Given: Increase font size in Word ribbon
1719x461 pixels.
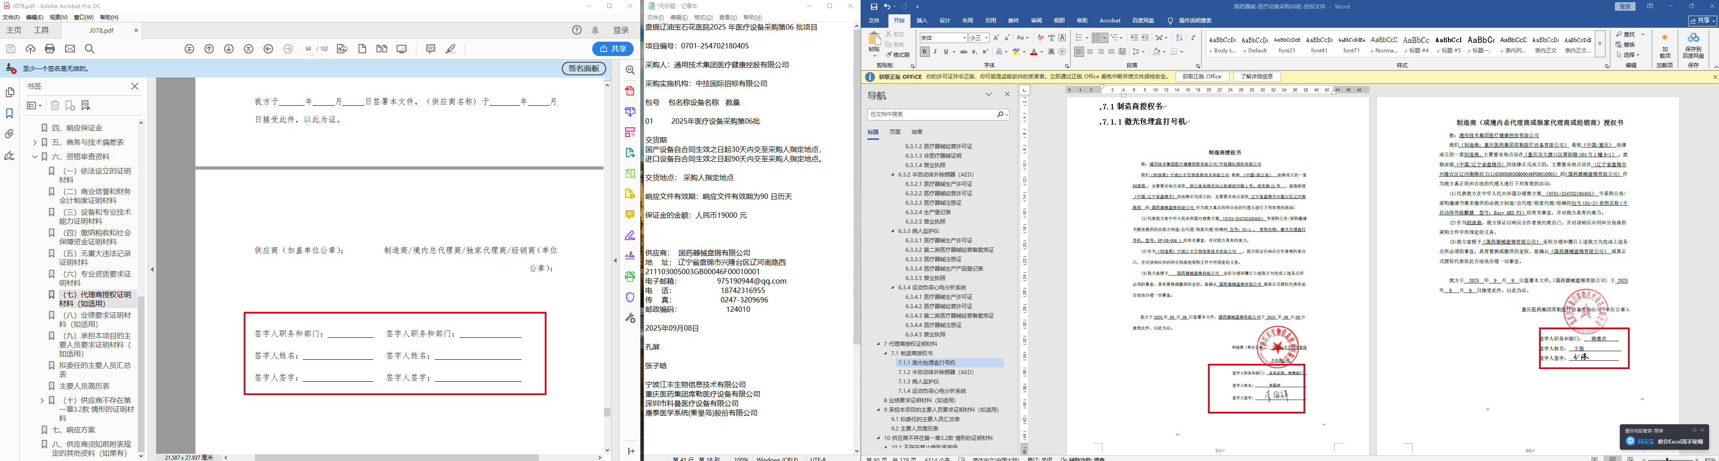Looking at the screenshot, I should click(996, 38).
